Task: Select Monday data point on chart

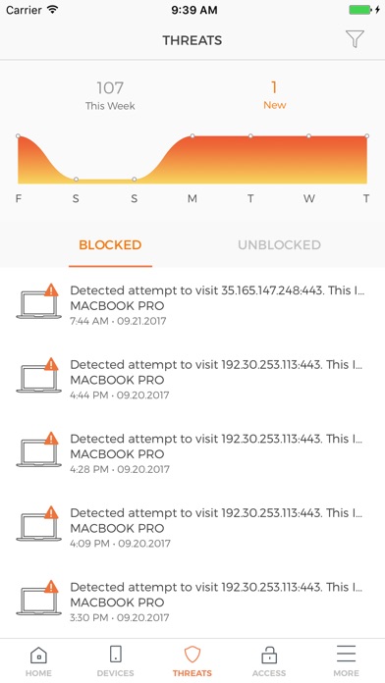Action: pyautogui.click(x=192, y=135)
